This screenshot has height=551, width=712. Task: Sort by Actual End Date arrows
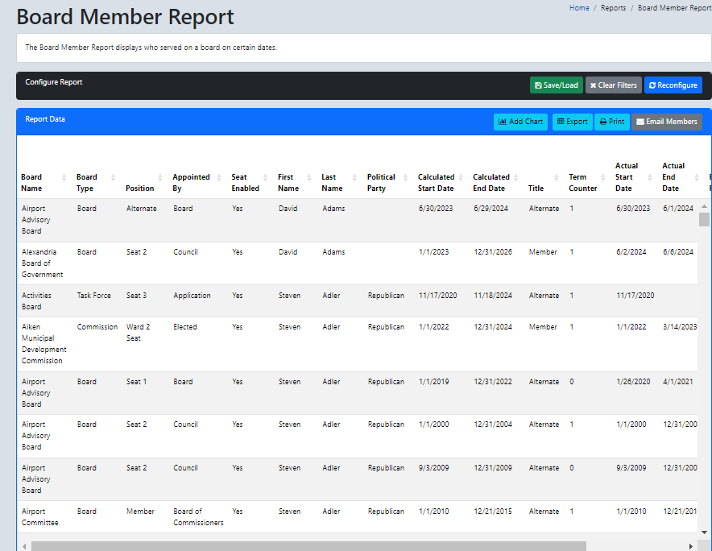click(697, 177)
